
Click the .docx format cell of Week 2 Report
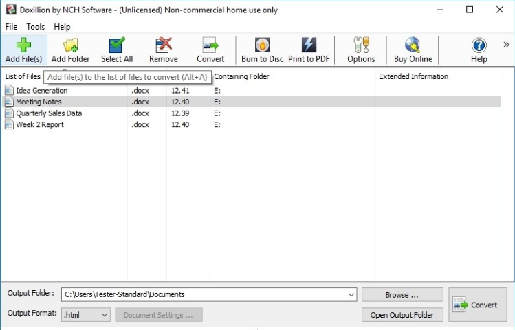(140, 124)
